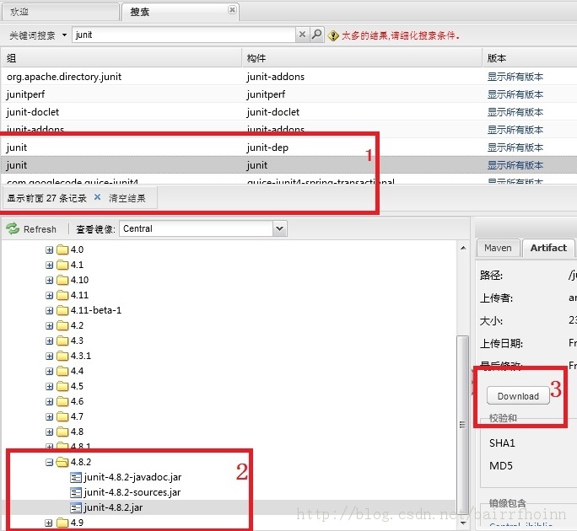Close the search tab with its X
Image resolution: width=577 pixels, height=531 pixels.
(x=232, y=11)
